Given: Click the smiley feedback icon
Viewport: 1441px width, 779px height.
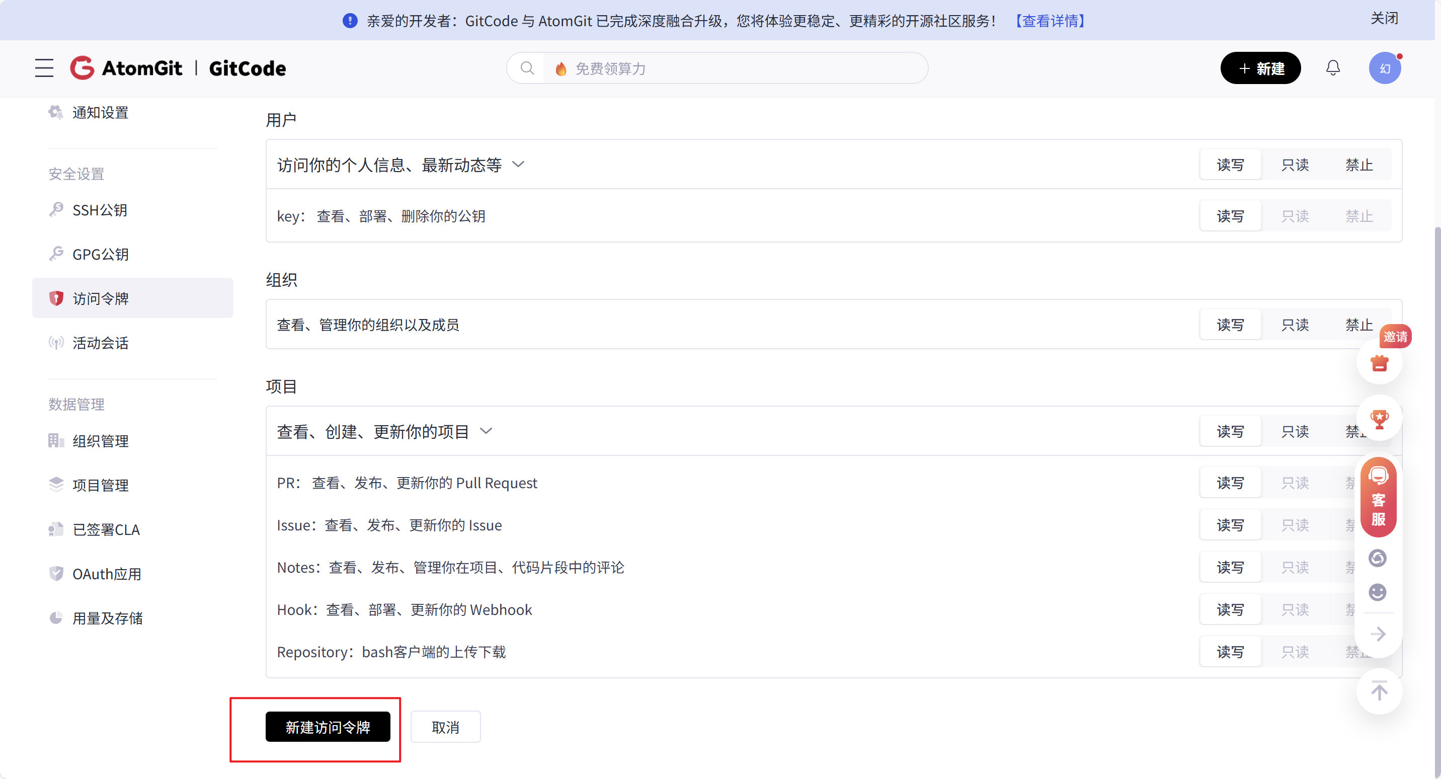Looking at the screenshot, I should click(1377, 592).
